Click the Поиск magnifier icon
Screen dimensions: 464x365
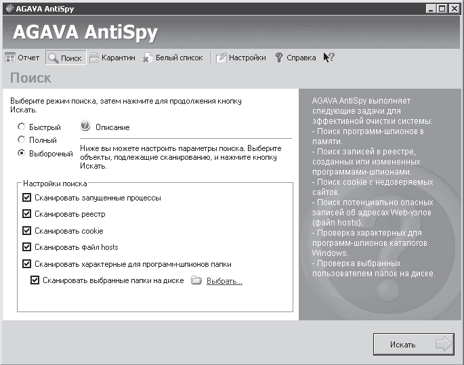tap(53, 58)
